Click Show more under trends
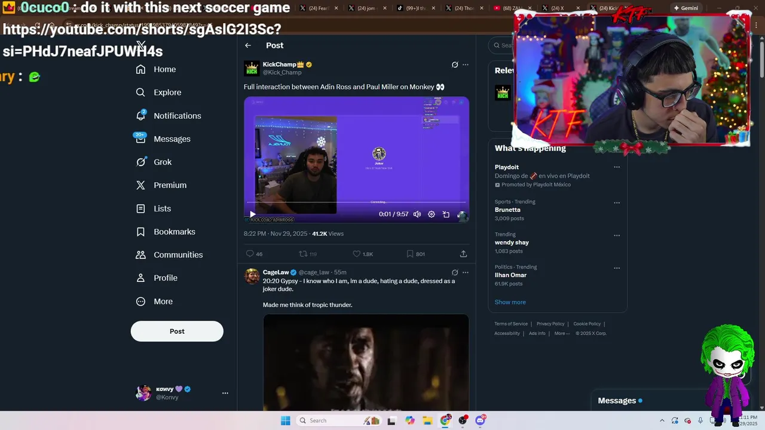The width and height of the screenshot is (765, 430). pyautogui.click(x=510, y=302)
